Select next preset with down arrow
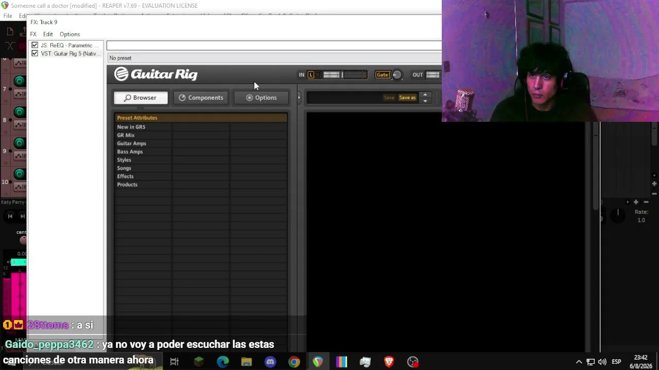 425,101
